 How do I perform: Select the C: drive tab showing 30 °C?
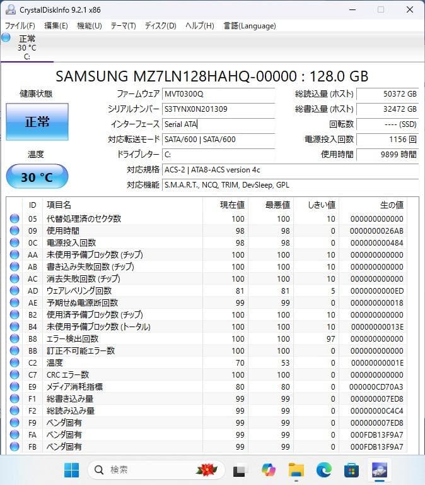pyautogui.click(x=27, y=47)
